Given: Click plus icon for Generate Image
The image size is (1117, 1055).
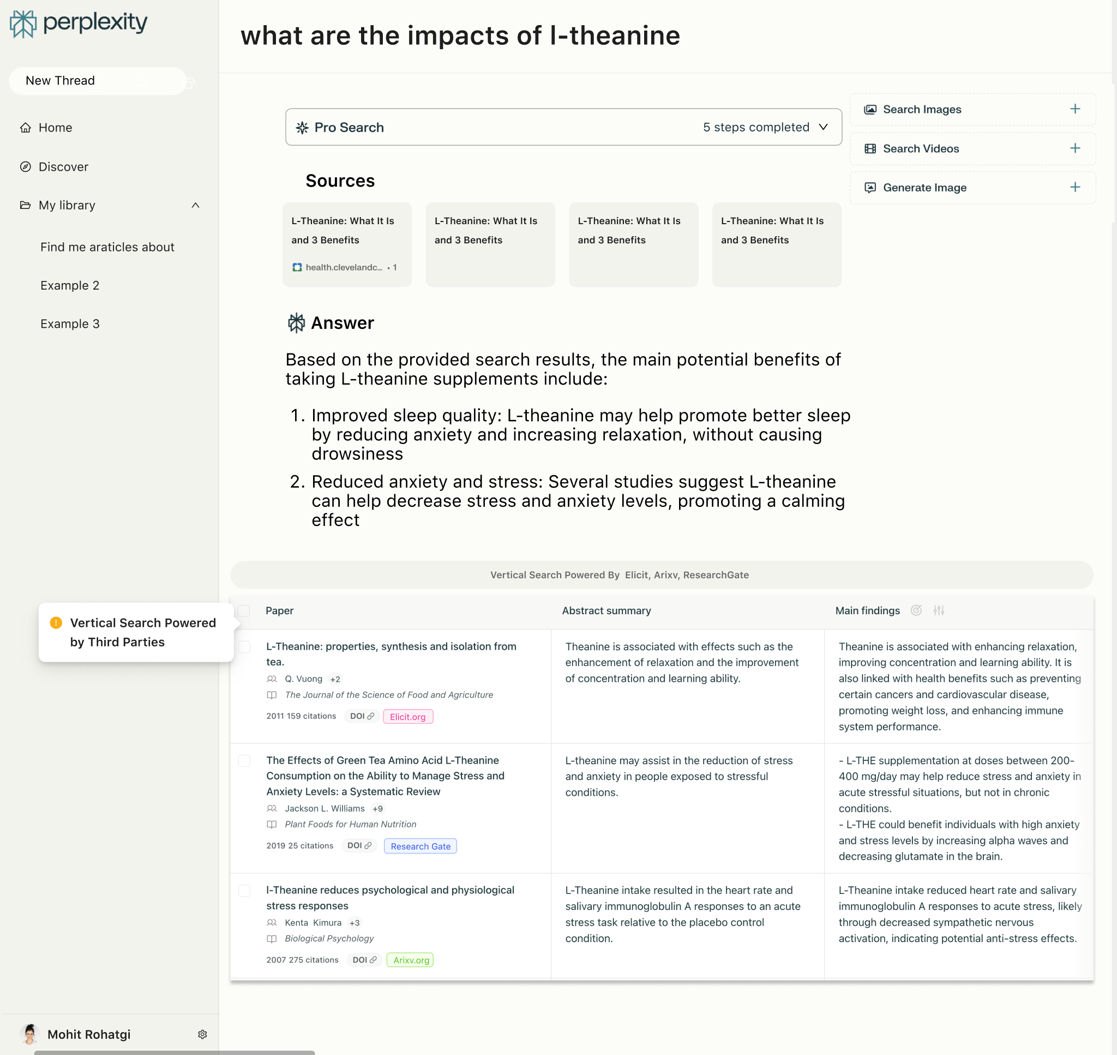Looking at the screenshot, I should pyautogui.click(x=1074, y=187).
